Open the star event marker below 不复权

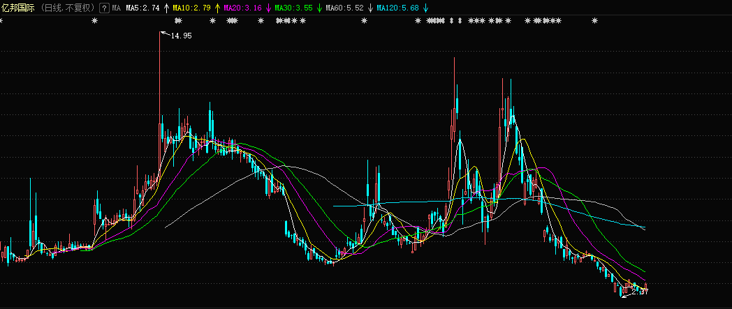95,20
